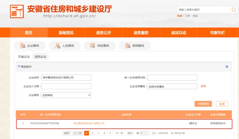The width and height of the screenshot is (239, 139).
Task: Go to page 3 in pagination
Action: (98, 133)
